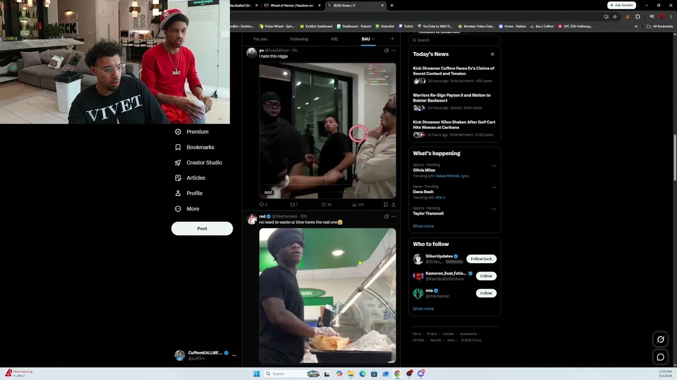Like the Fore24Fear post
Image resolution: width=677 pixels, height=380 pixels.
(x=326, y=205)
